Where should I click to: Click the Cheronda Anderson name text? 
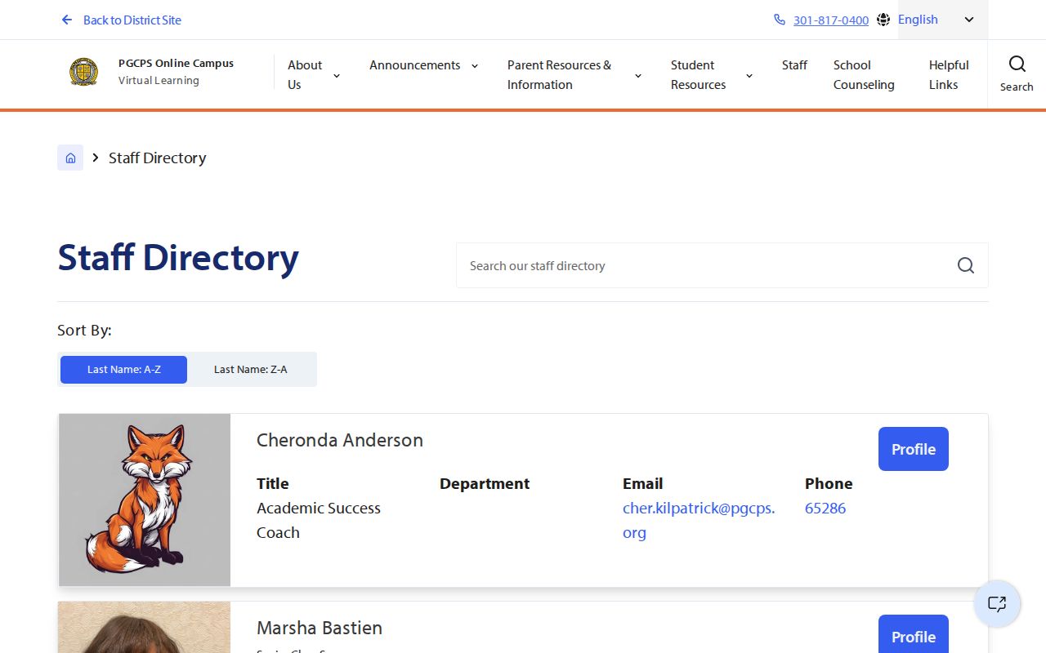340,440
